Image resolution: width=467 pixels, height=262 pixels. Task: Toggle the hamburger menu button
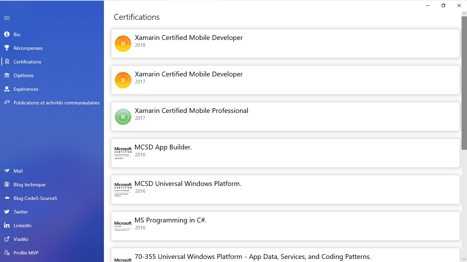[x=7, y=18]
